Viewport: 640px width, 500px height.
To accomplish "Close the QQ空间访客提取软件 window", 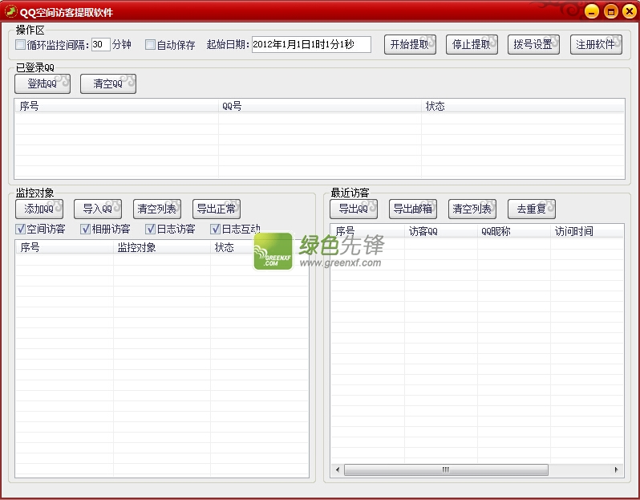I will tap(630, 11).
